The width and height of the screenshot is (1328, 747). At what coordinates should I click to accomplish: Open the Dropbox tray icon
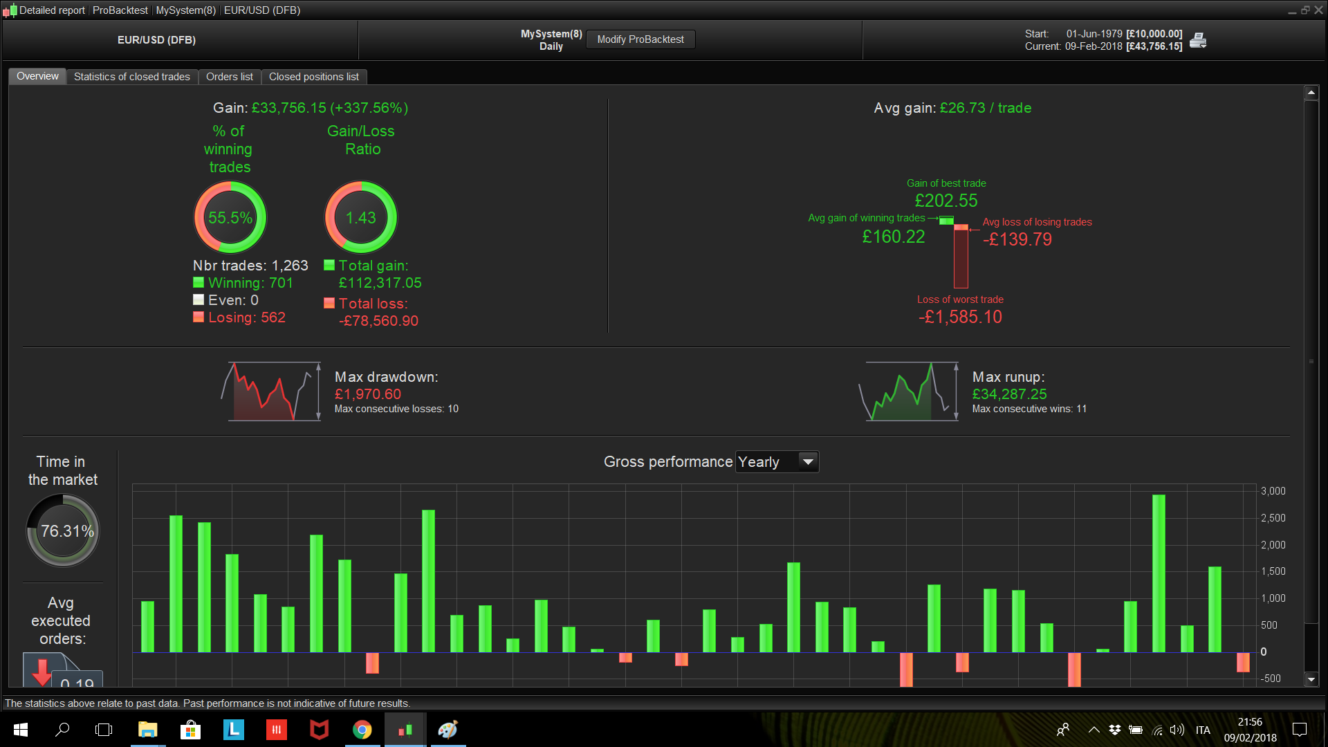pos(1114,730)
